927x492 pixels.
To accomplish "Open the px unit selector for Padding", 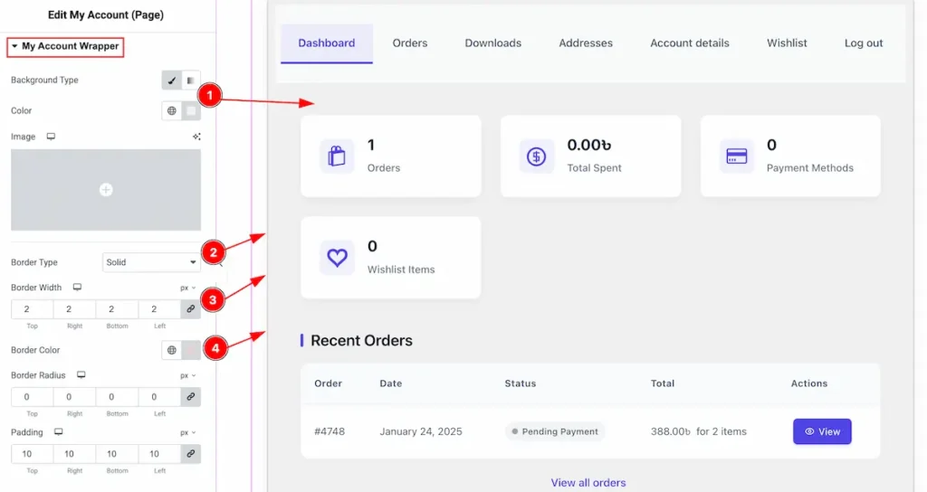I will point(187,432).
